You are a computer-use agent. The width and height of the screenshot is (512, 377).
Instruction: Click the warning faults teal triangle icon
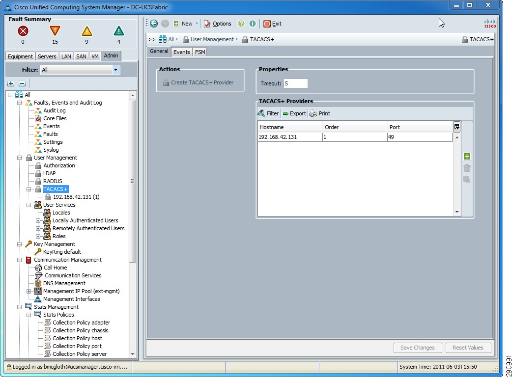119,31
